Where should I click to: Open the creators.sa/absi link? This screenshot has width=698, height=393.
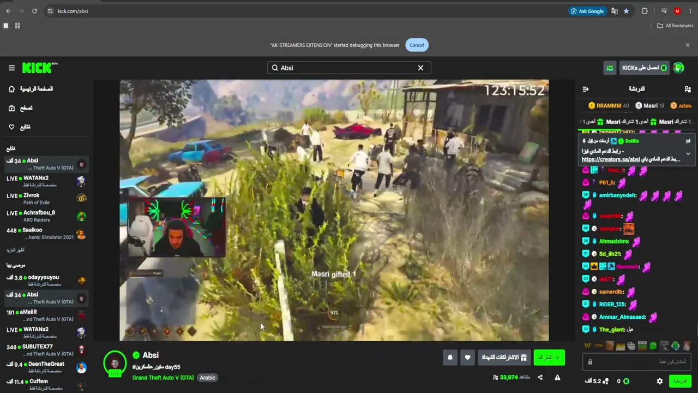(x=611, y=159)
